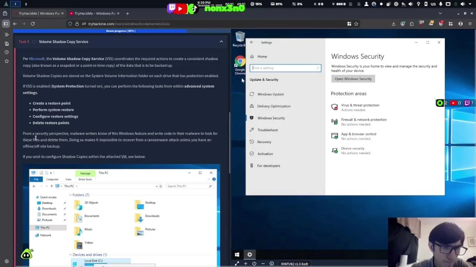Collapse Folders (7) in the screenshot

(70, 195)
